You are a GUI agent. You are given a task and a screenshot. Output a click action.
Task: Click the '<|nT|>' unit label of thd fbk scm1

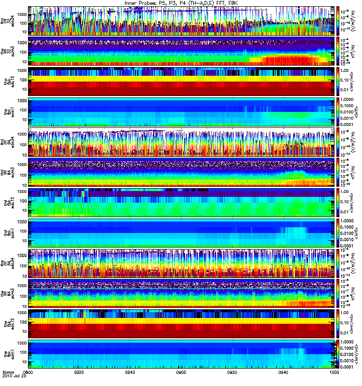point(356,233)
